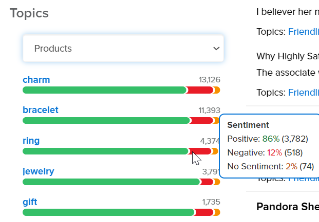Select orange no-sentiment segment of gift bar
The width and height of the screenshot is (319, 222).
point(217,212)
